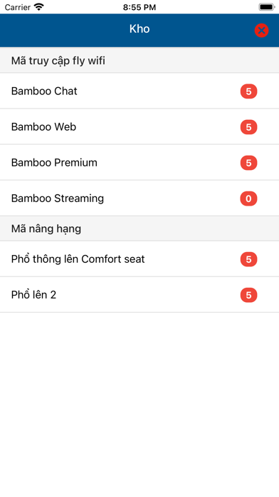
Task: Tap the Phổ lên 2 count badge
Action: pyautogui.click(x=248, y=295)
